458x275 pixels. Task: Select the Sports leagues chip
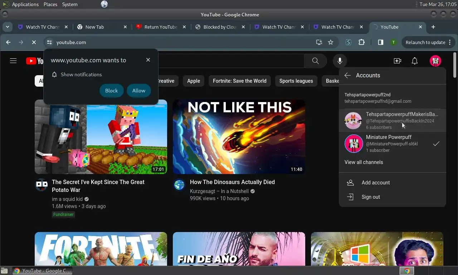click(296, 81)
